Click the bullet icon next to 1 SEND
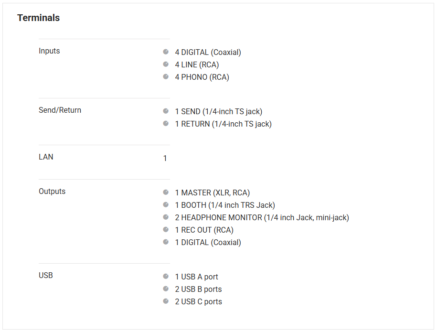This screenshot has height=332, width=437. 166,111
